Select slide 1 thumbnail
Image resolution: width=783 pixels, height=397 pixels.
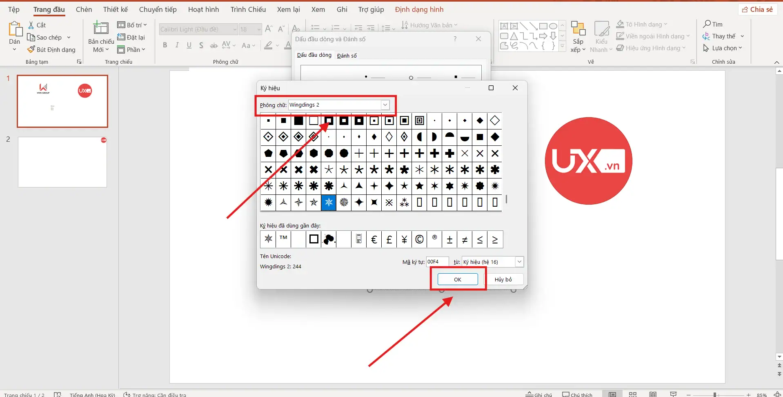point(62,101)
